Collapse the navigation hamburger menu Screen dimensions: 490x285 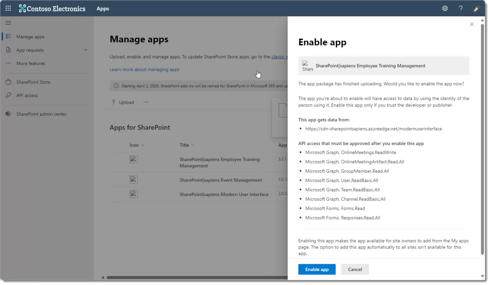[8, 23]
